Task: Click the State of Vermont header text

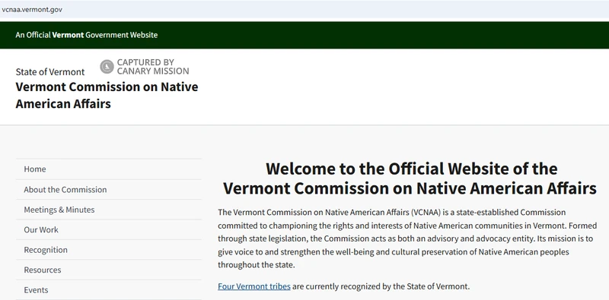Action: click(x=50, y=72)
